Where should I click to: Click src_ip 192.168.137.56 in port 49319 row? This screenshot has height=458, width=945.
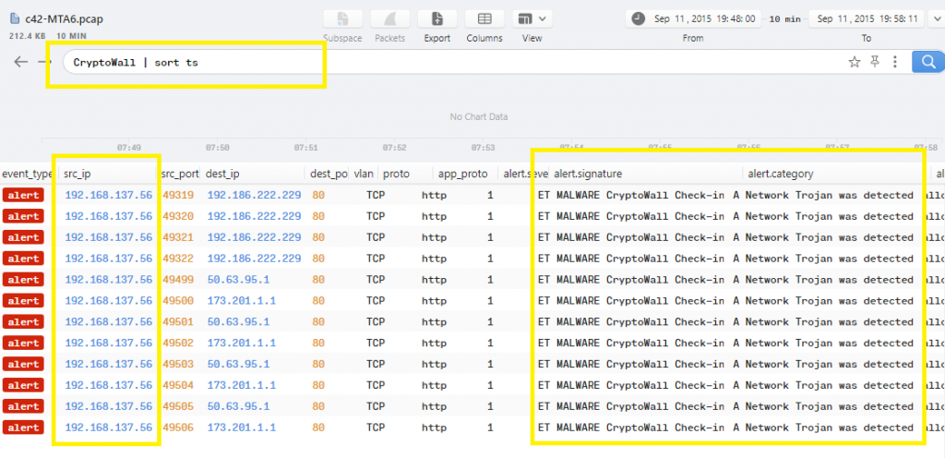[109, 195]
